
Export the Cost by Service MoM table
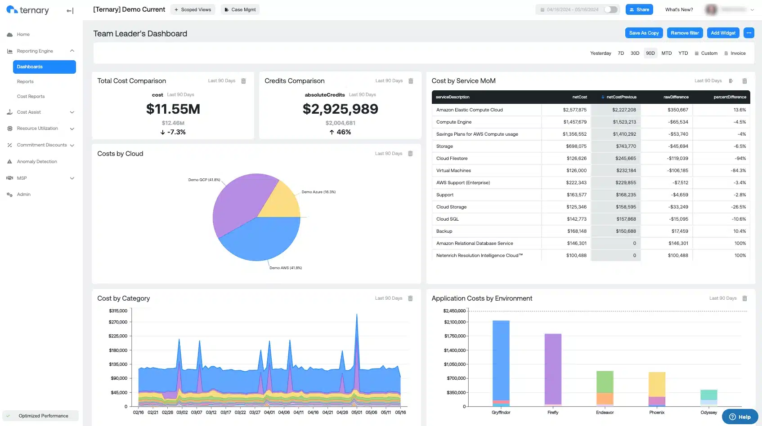pyautogui.click(x=731, y=81)
